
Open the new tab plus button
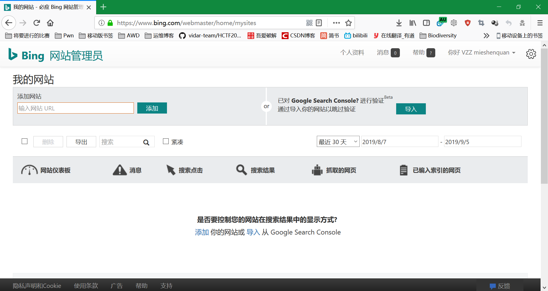click(103, 7)
